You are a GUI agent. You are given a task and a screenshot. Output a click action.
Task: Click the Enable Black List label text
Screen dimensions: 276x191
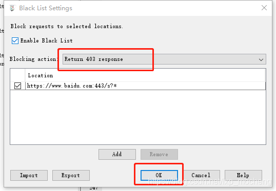(x=47, y=40)
